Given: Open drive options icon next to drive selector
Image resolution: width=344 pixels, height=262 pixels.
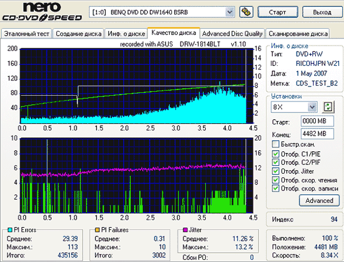Looking at the screenshot, I should click(x=246, y=12).
